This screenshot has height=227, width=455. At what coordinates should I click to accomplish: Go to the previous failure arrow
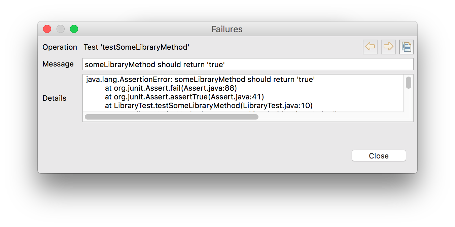(370, 47)
